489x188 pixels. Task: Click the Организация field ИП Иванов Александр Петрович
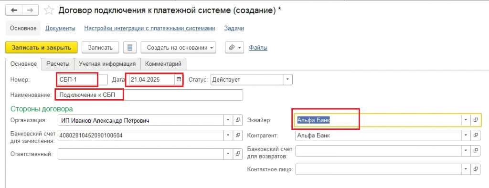[x=141, y=120]
